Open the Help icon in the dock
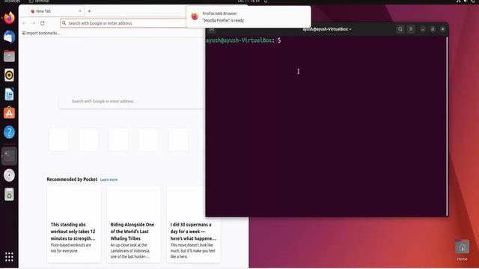Viewport: 479px width, 269px height. pyautogui.click(x=9, y=132)
